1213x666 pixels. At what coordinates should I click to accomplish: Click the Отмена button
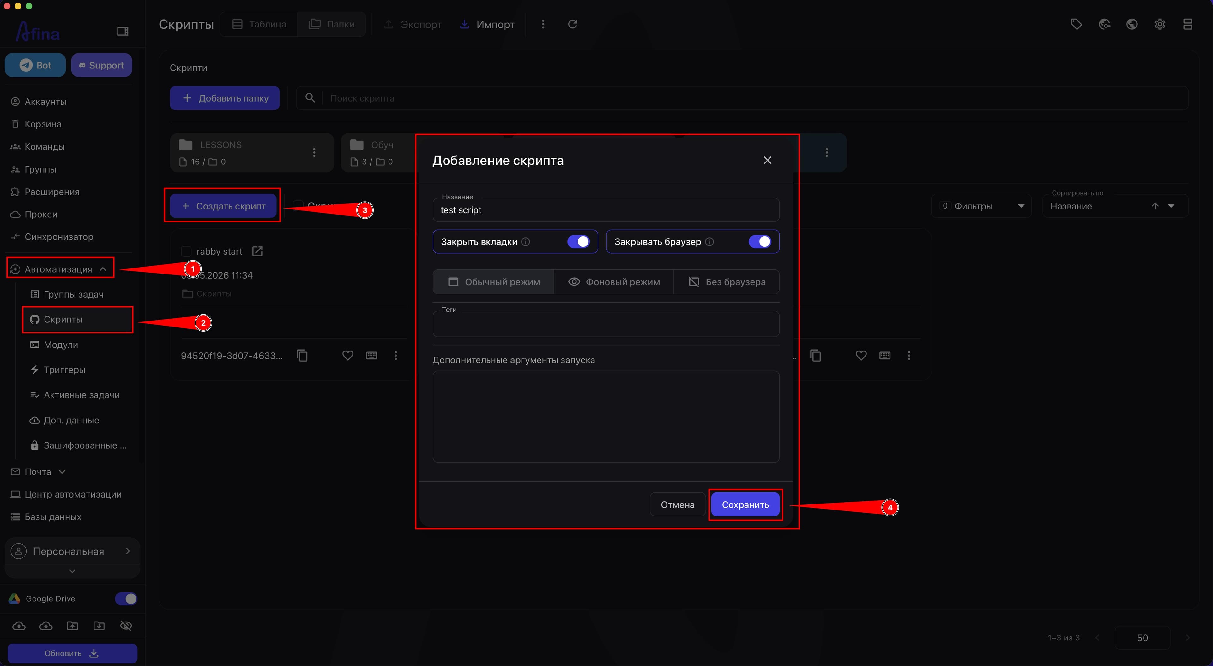tap(677, 505)
